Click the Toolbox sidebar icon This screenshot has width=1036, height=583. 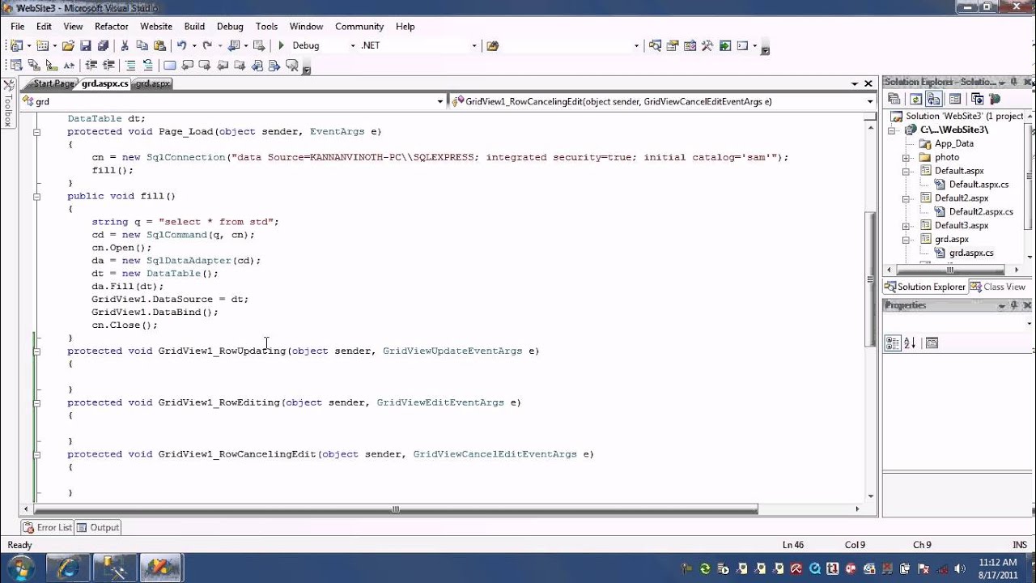pyautogui.click(x=8, y=103)
